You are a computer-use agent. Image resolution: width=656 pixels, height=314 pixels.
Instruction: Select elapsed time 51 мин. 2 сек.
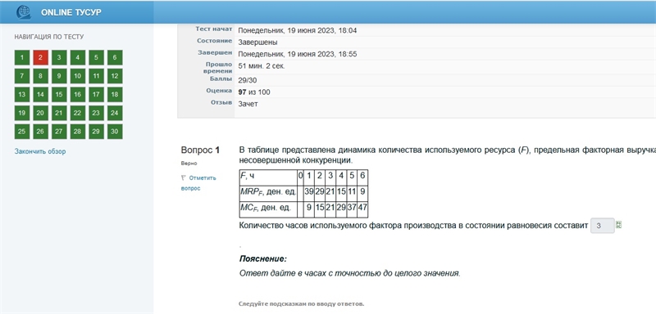pyautogui.click(x=262, y=66)
